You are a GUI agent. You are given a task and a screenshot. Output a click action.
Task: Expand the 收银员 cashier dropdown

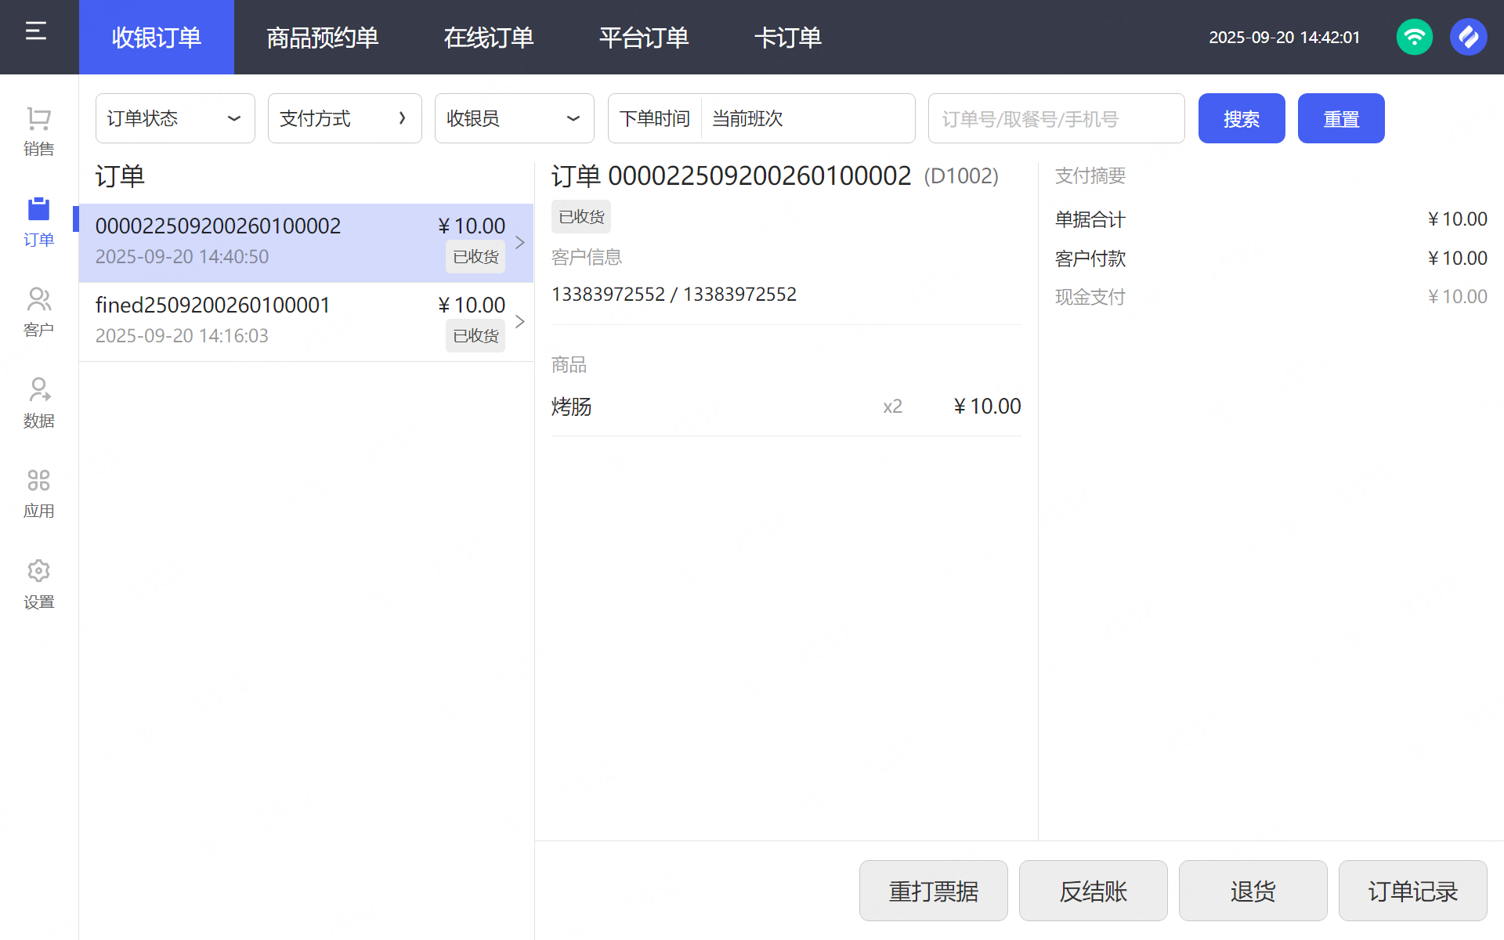point(514,118)
